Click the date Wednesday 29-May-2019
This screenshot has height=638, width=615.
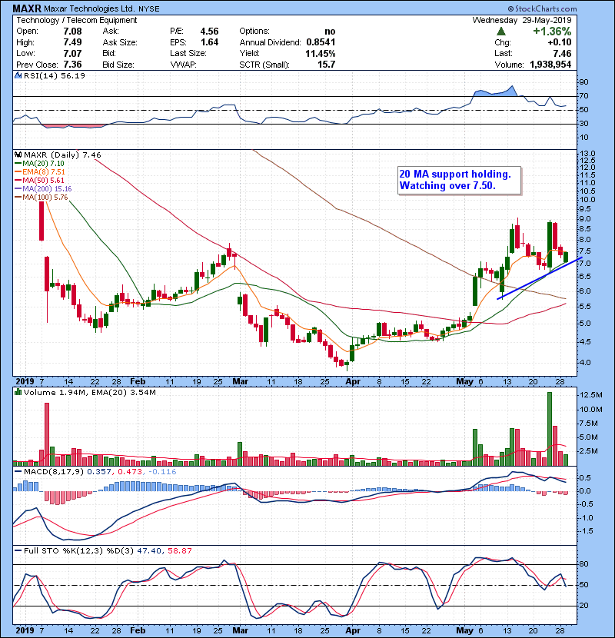click(x=522, y=20)
